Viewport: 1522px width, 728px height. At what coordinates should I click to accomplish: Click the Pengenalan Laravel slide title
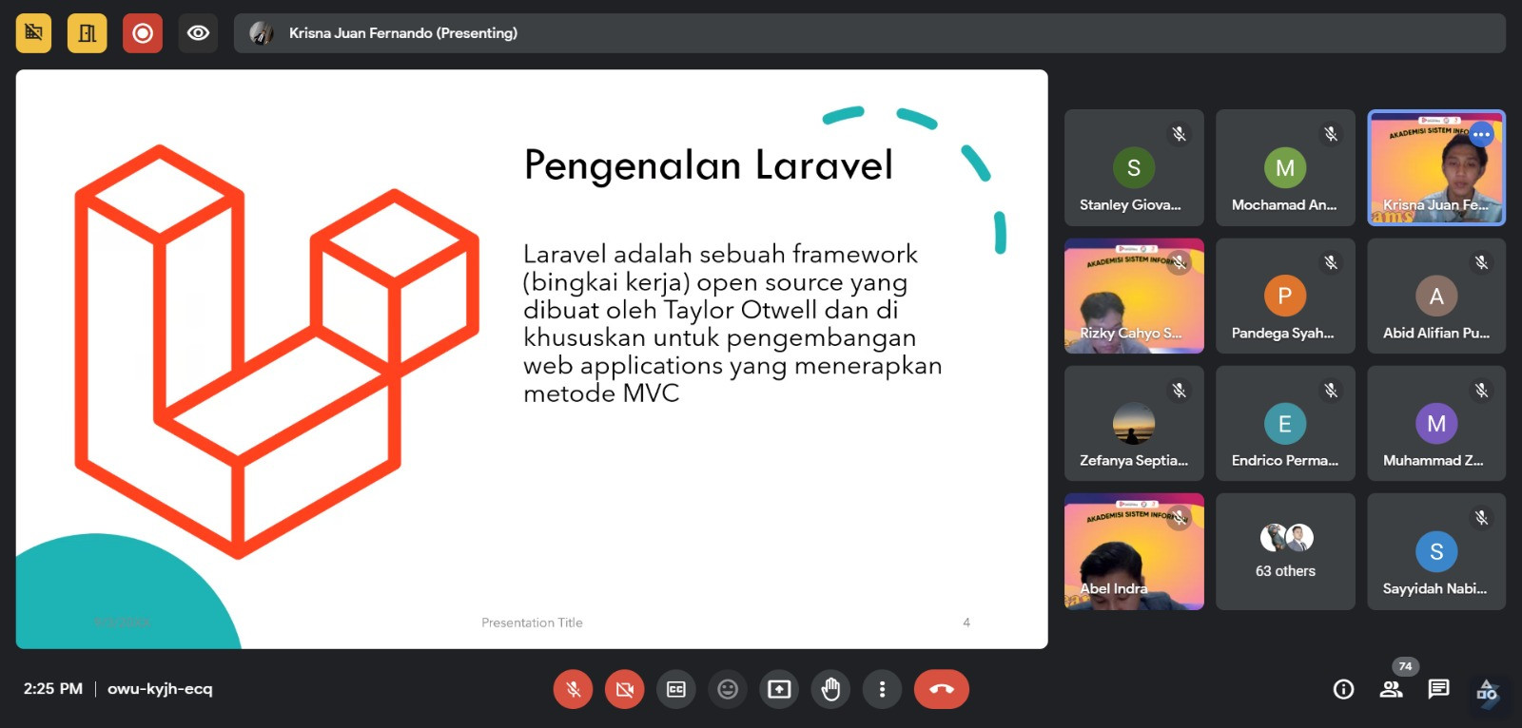click(x=709, y=165)
